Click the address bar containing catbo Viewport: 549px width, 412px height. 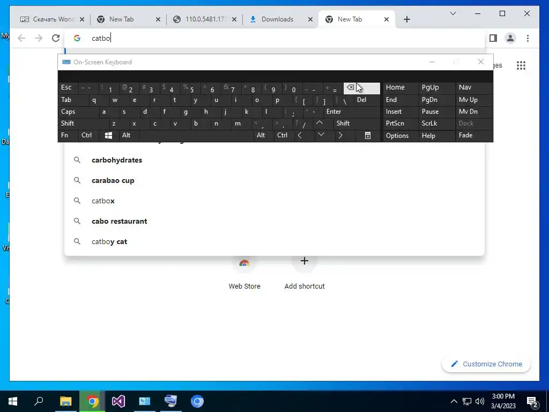pos(274,38)
